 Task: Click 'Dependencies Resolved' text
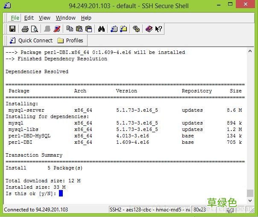(x=37, y=71)
